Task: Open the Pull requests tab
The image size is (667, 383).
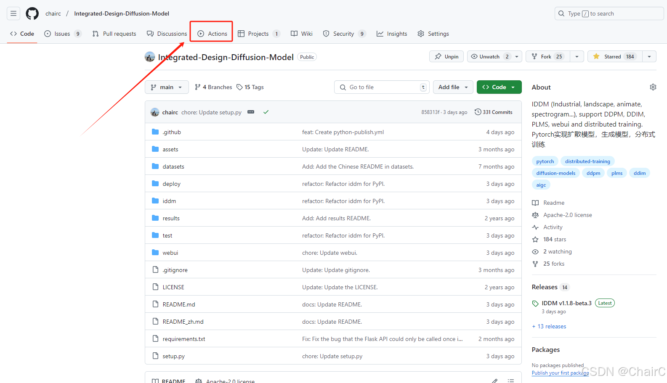Action: tap(114, 34)
